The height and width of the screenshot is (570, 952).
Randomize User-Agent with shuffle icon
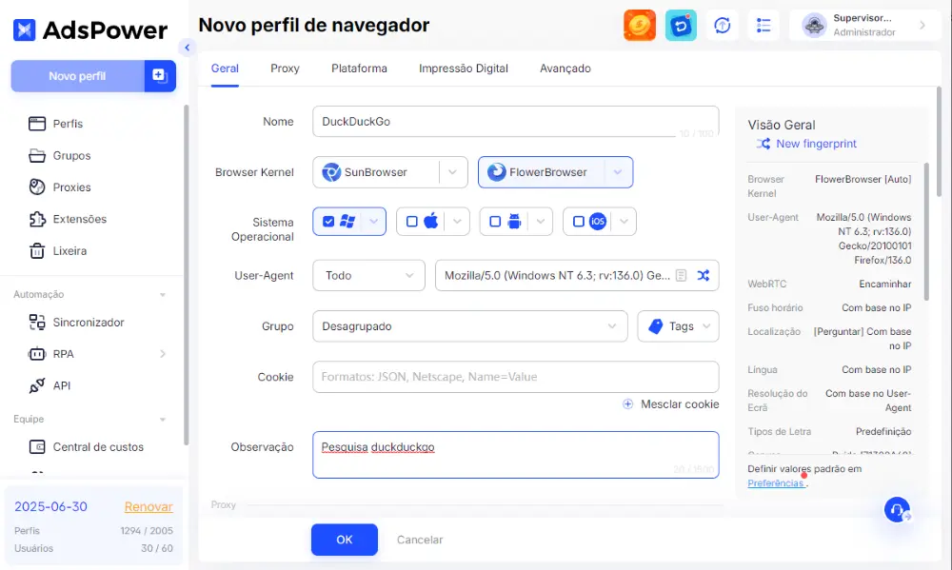(704, 276)
